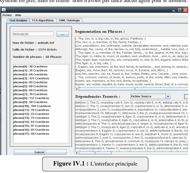Click the 'Segmentation en Phrases :' heading

click(x=100, y=32)
